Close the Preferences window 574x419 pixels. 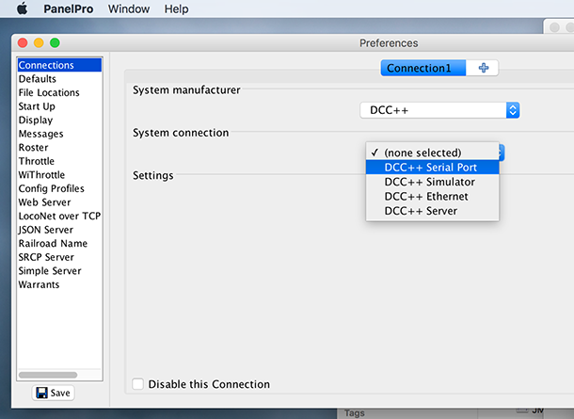pos(23,43)
